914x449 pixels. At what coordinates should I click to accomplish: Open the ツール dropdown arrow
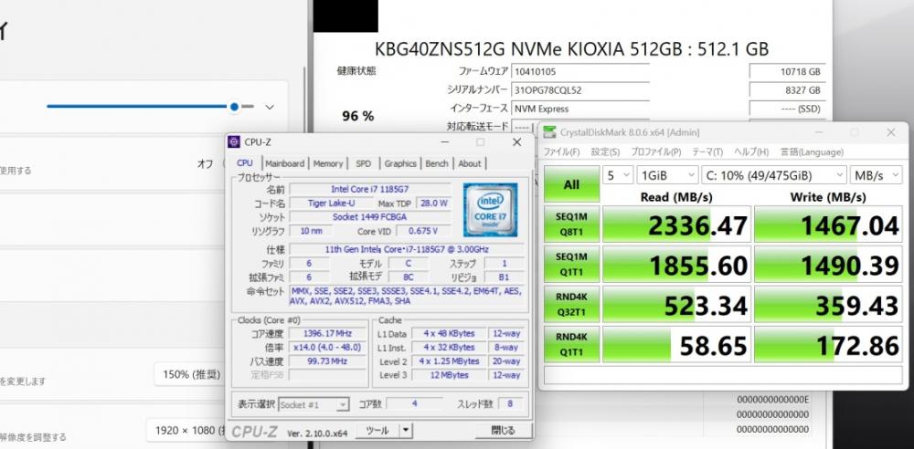tap(406, 431)
